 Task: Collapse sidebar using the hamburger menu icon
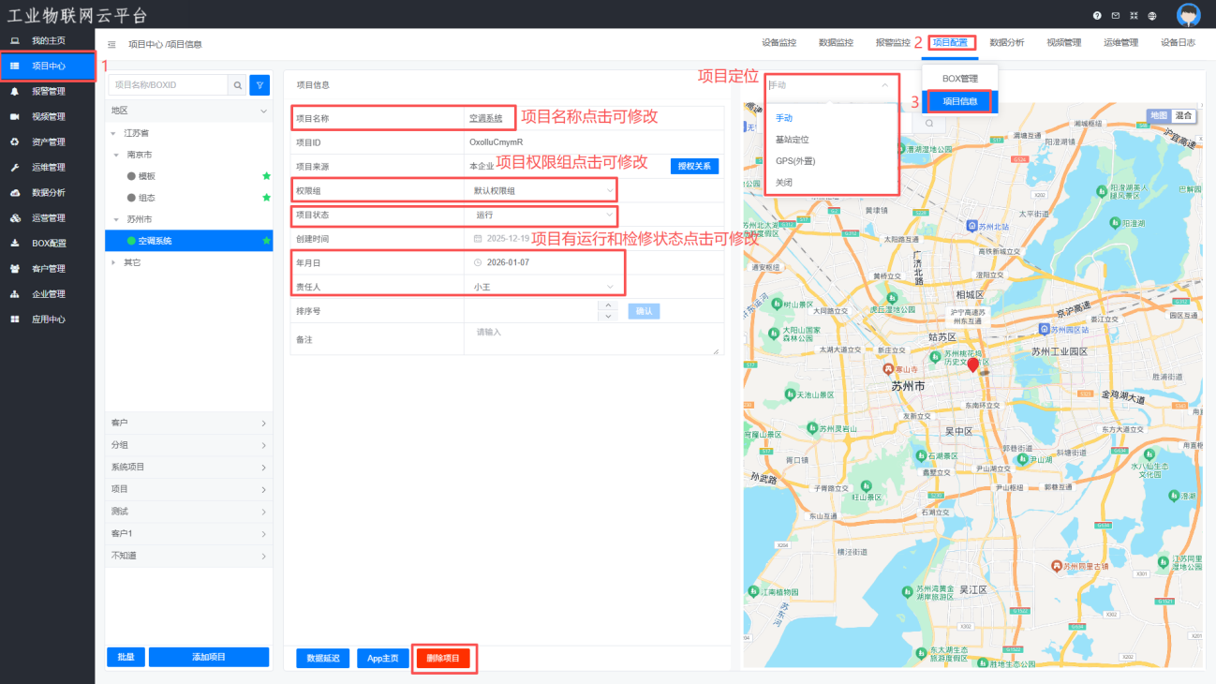click(112, 44)
